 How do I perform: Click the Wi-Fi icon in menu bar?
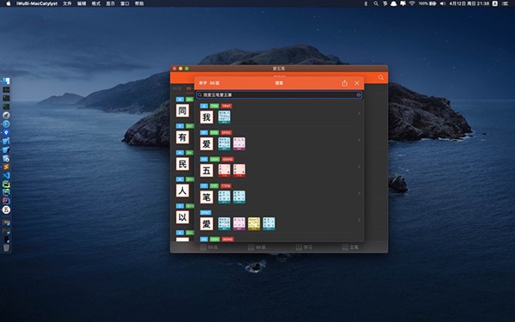point(412,3)
